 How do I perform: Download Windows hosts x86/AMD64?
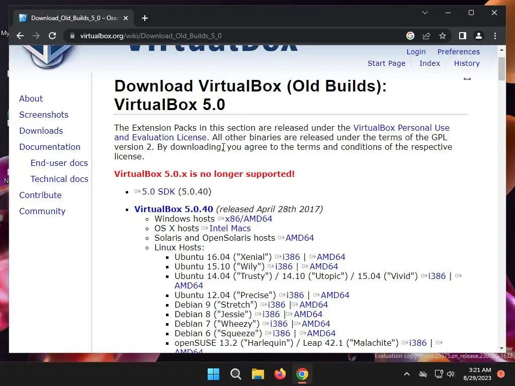[248, 219]
